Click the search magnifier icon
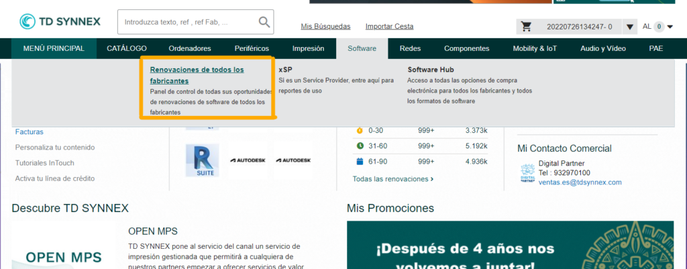The width and height of the screenshot is (687, 269). [264, 22]
